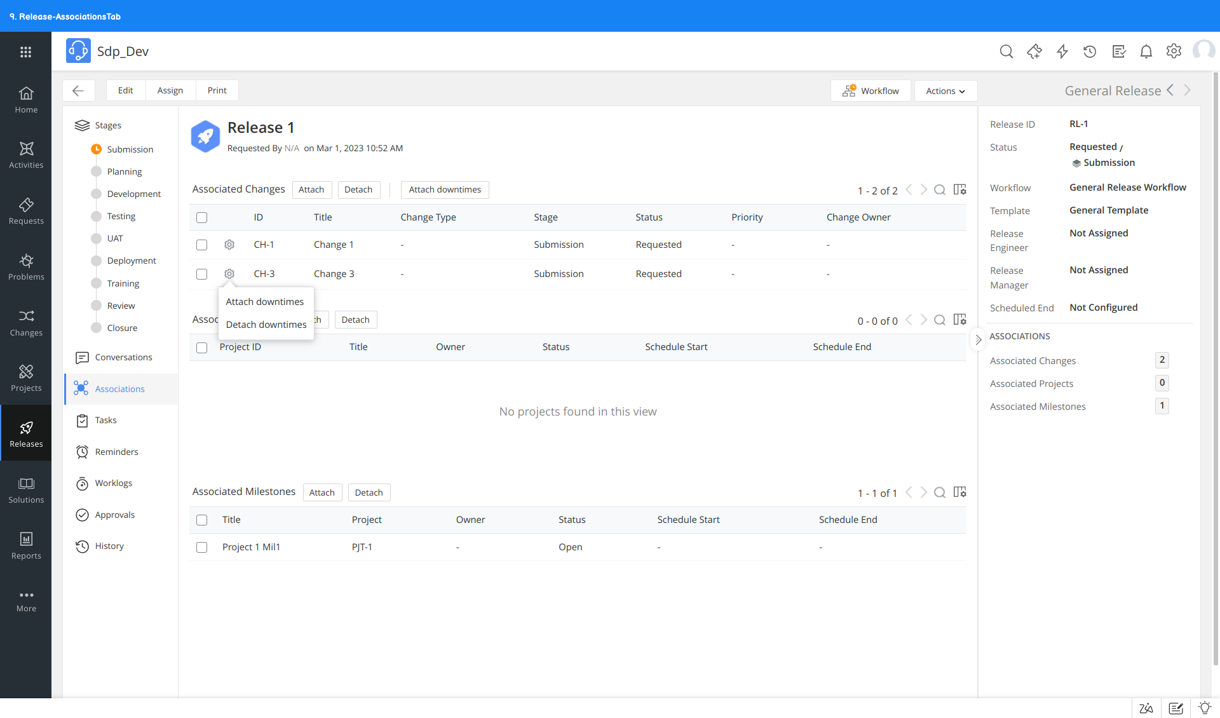Viewport: 1220px width, 718px height.
Task: Open Solutions module
Action: (26, 491)
